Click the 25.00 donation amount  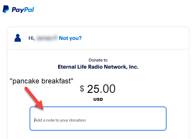(x=101, y=88)
